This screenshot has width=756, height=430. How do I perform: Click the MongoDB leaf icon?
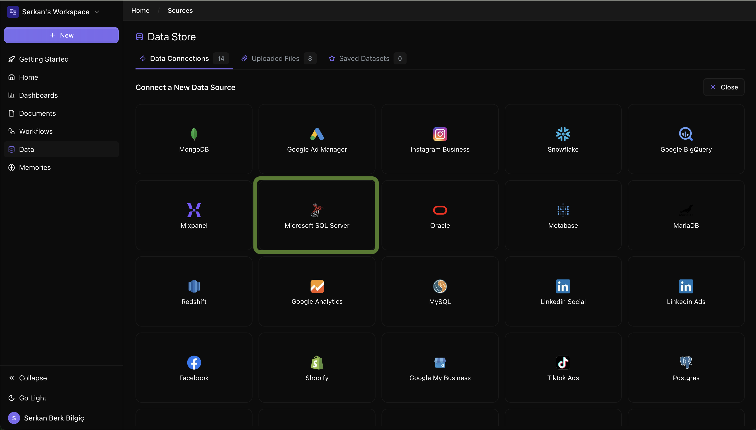(194, 134)
